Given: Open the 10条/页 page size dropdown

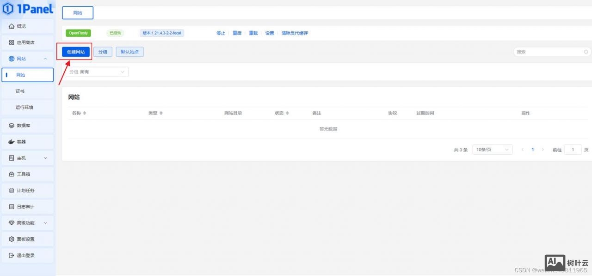Looking at the screenshot, I should point(492,150).
